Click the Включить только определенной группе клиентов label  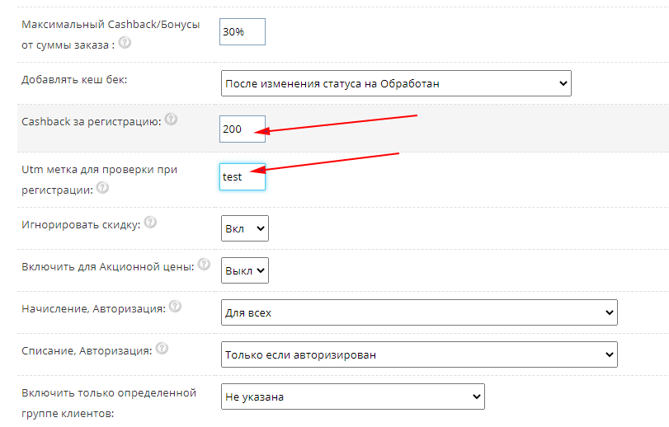(109, 403)
